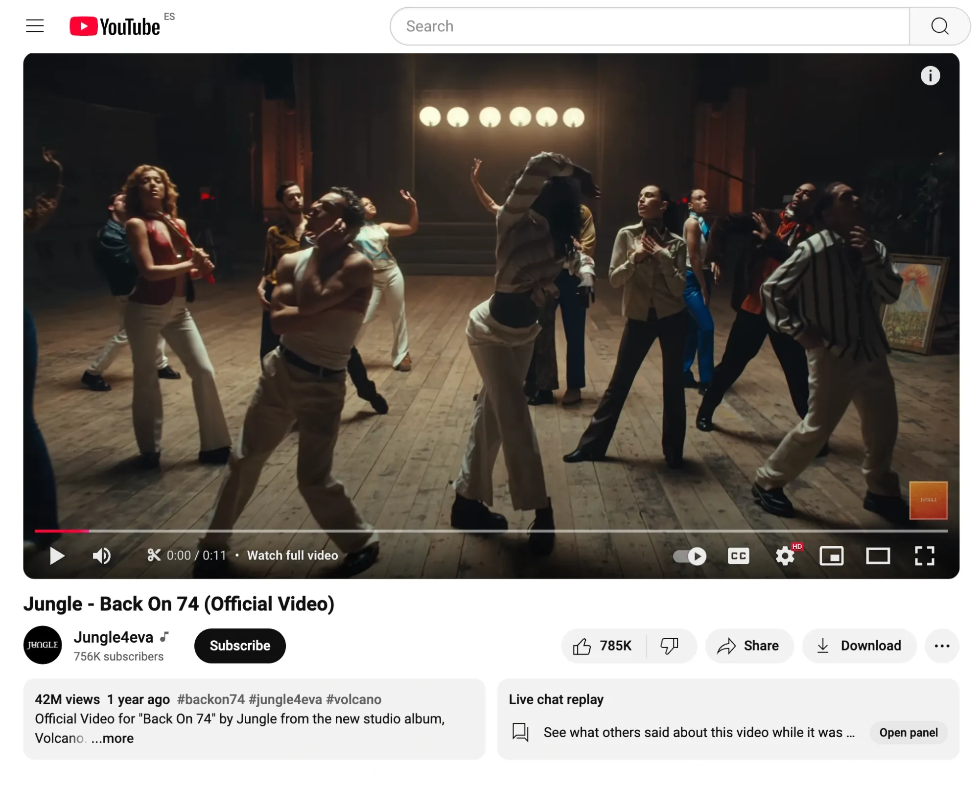The height and width of the screenshot is (786, 979).
Task: Mute the video volume
Action: [101, 555]
